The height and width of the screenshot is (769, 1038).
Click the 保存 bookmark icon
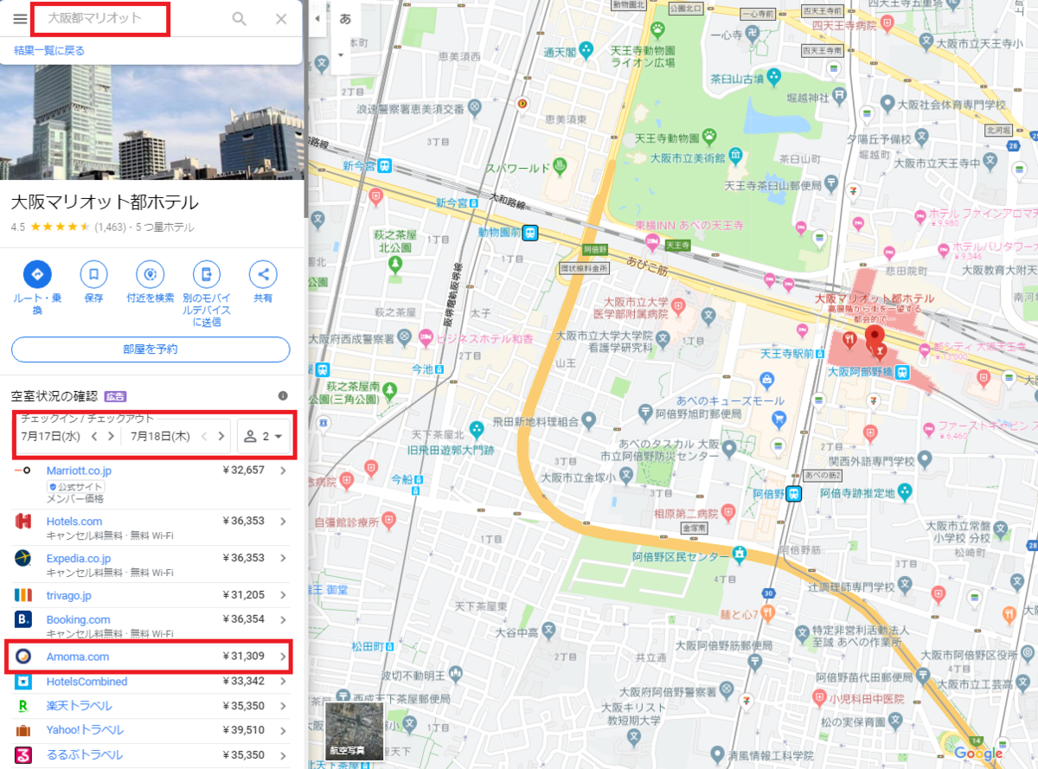click(93, 275)
